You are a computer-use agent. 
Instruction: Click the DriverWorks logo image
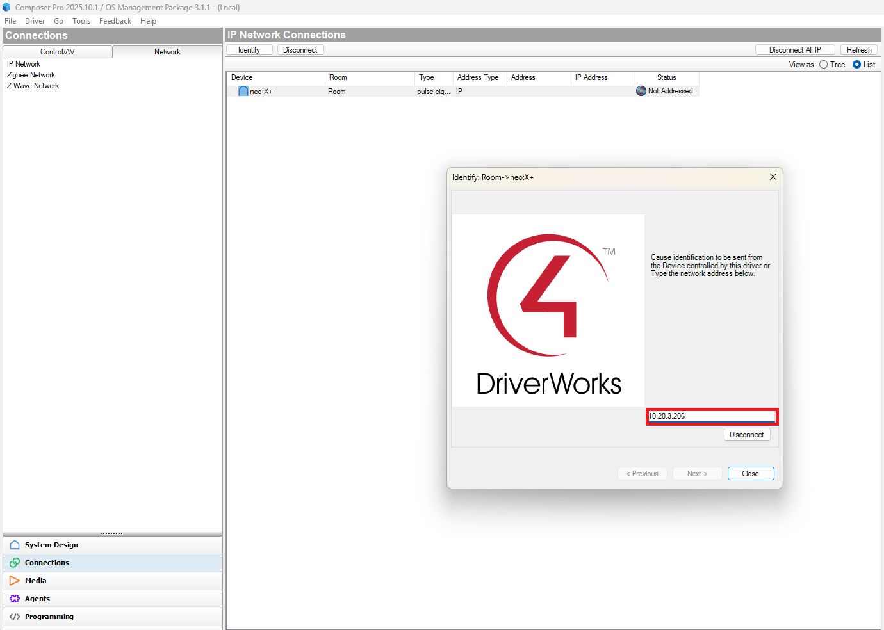(x=548, y=311)
